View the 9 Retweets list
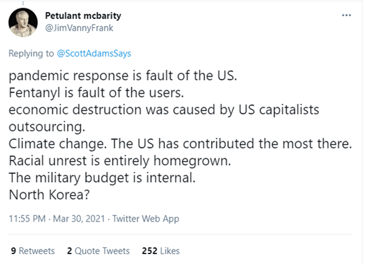The height and width of the screenshot is (265, 376). click(33, 251)
